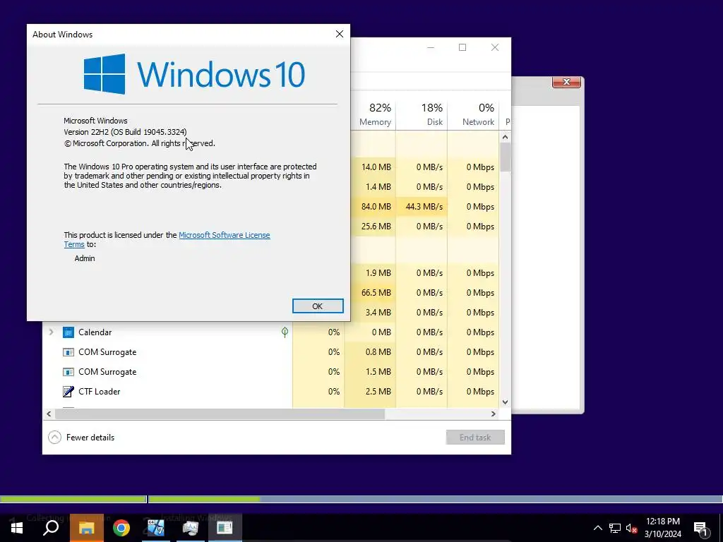Sort by Disk column header
This screenshot has height=542, width=723.
click(422, 114)
